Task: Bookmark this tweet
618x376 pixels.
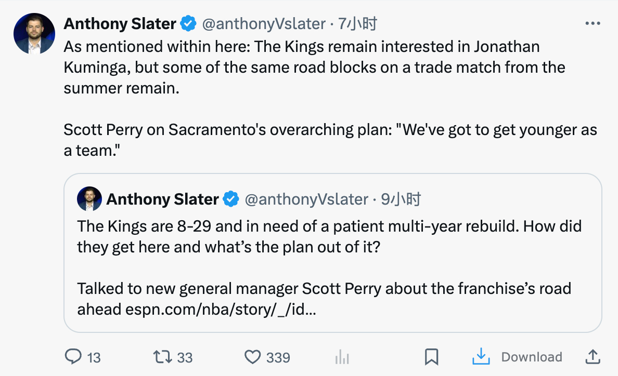Action: coord(431,357)
